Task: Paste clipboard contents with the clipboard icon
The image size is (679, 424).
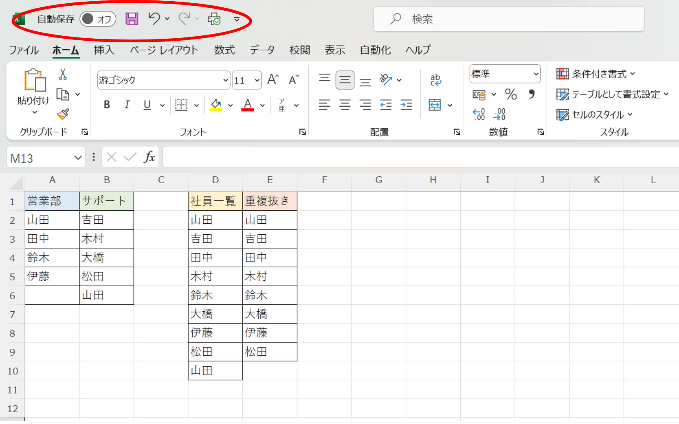Action: [x=34, y=80]
